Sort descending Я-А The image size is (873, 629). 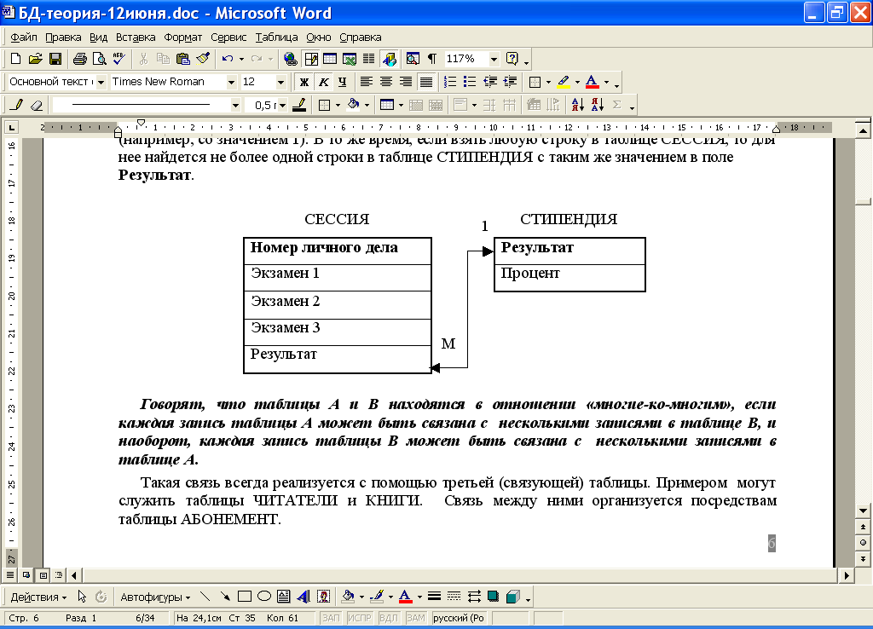(598, 105)
